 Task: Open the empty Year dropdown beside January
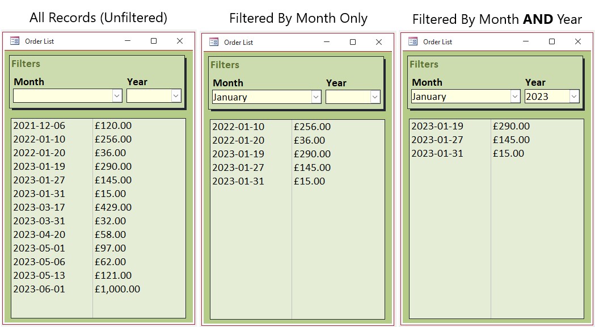[375, 97]
